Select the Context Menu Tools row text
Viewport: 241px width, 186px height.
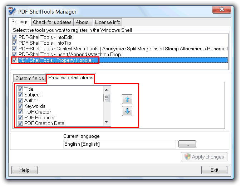[x=123, y=49]
